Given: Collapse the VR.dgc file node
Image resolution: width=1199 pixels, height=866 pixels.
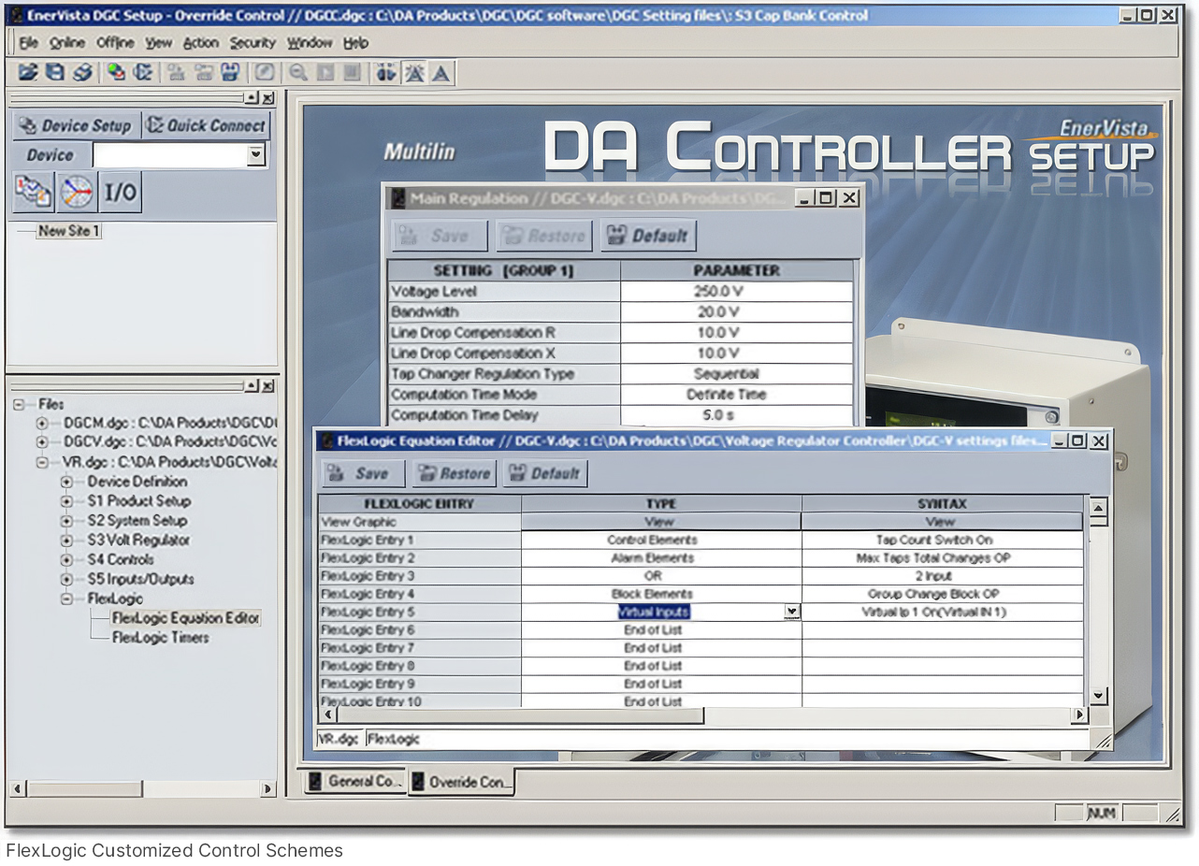Looking at the screenshot, I should [42, 462].
